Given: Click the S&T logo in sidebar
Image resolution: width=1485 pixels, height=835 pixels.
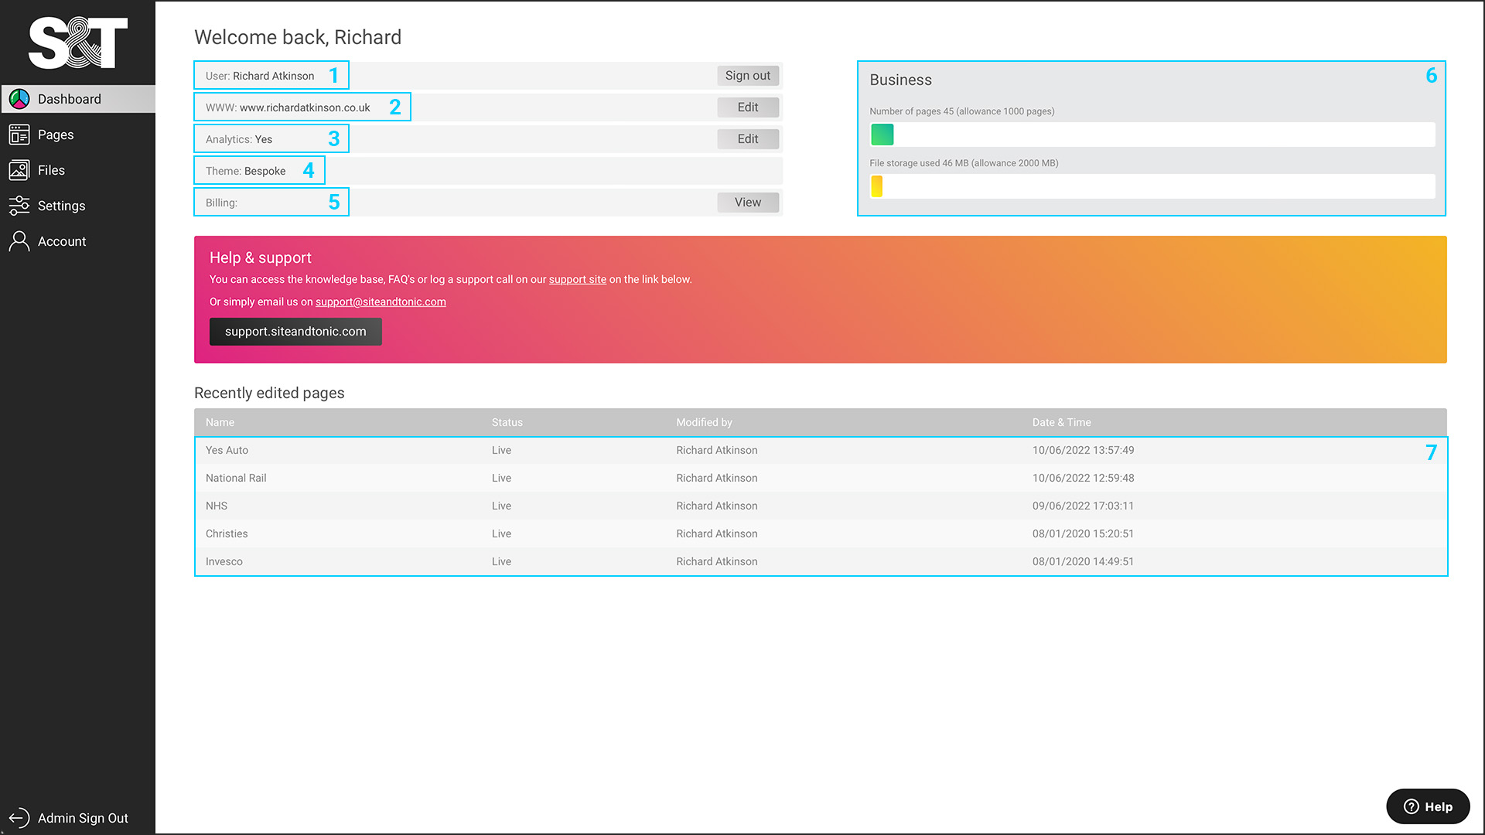Looking at the screenshot, I should (x=77, y=43).
